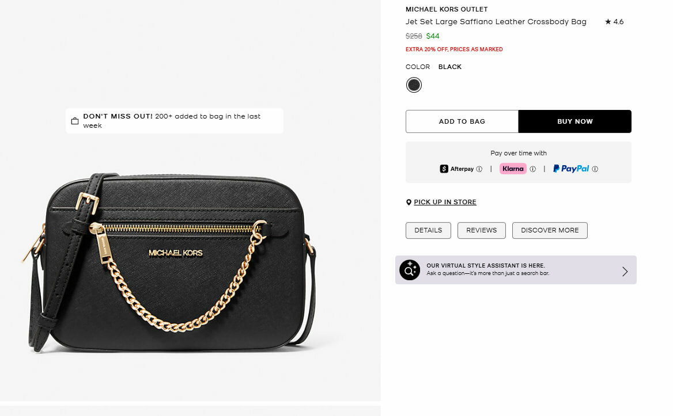The image size is (673, 416).
Task: Open the Reviews section
Action: click(481, 230)
